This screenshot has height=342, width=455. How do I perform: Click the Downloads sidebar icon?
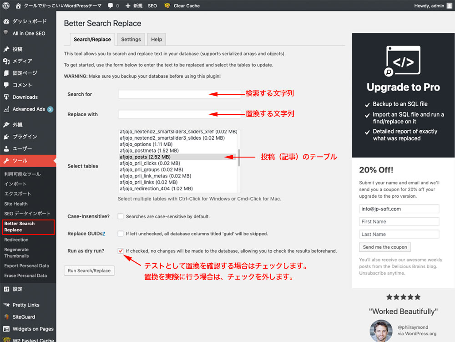click(x=6, y=97)
